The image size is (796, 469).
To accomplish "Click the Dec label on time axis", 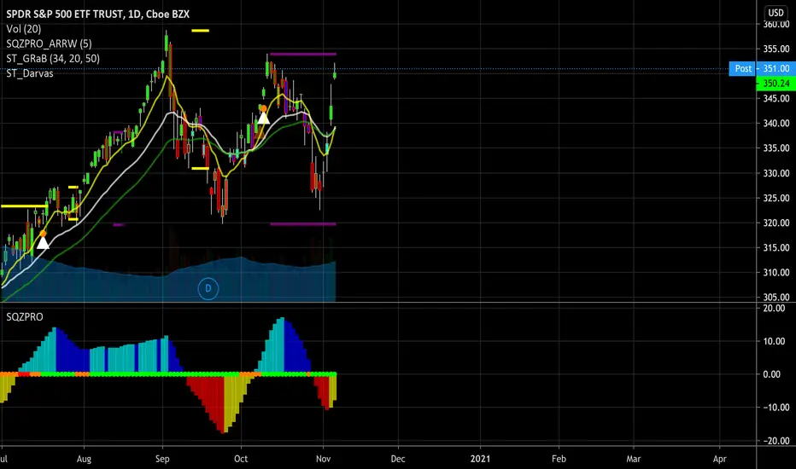I will (398, 459).
